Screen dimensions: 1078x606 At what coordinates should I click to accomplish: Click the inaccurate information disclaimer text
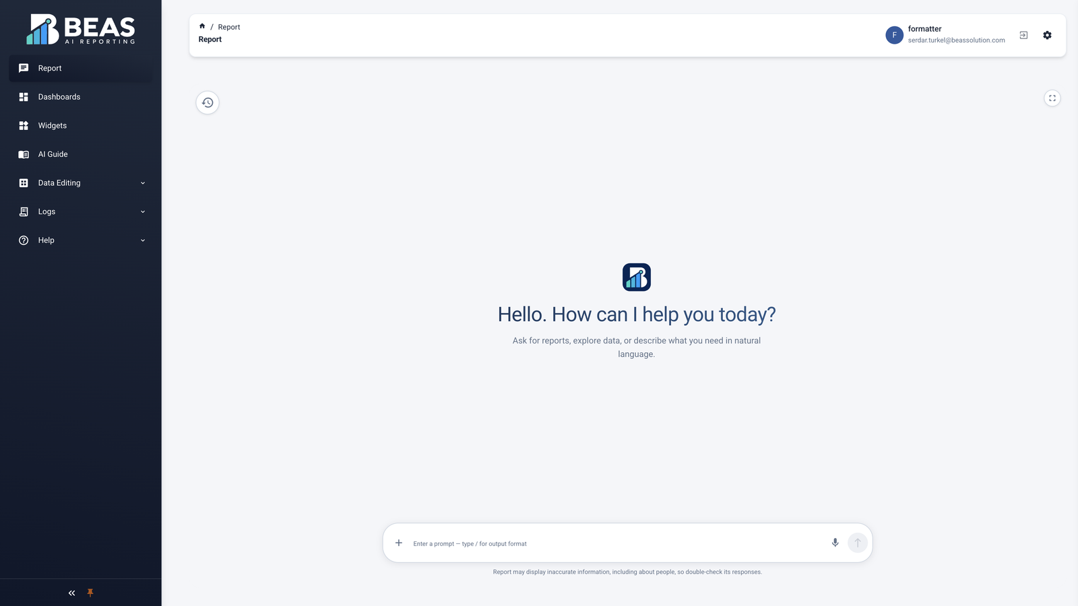coord(627,572)
